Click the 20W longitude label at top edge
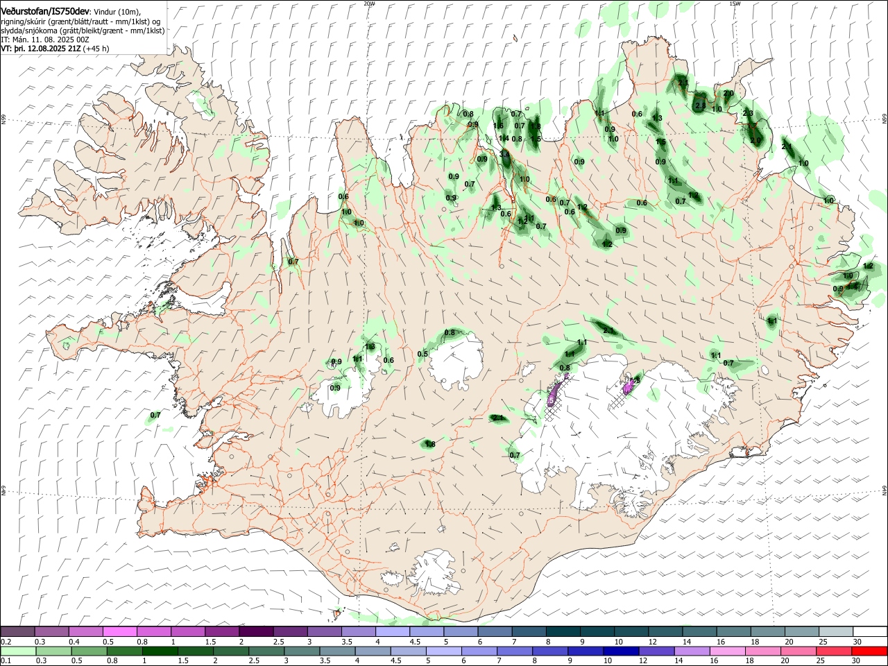The width and height of the screenshot is (888, 666). [x=370, y=3]
